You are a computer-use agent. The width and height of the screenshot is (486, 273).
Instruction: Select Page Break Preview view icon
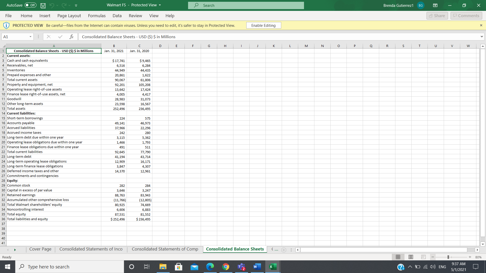pos(423,257)
